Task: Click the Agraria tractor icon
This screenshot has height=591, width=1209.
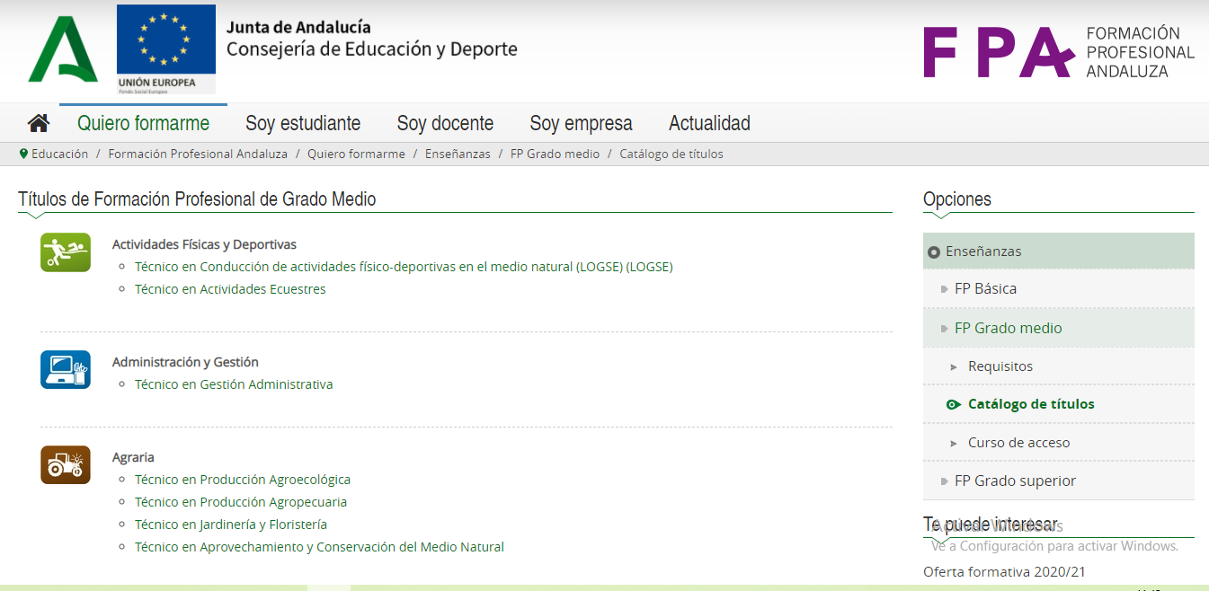Action: click(x=66, y=465)
